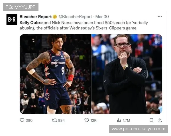Click the gold verified badge
The width and height of the screenshot is (171, 136).
(x=55, y=17)
